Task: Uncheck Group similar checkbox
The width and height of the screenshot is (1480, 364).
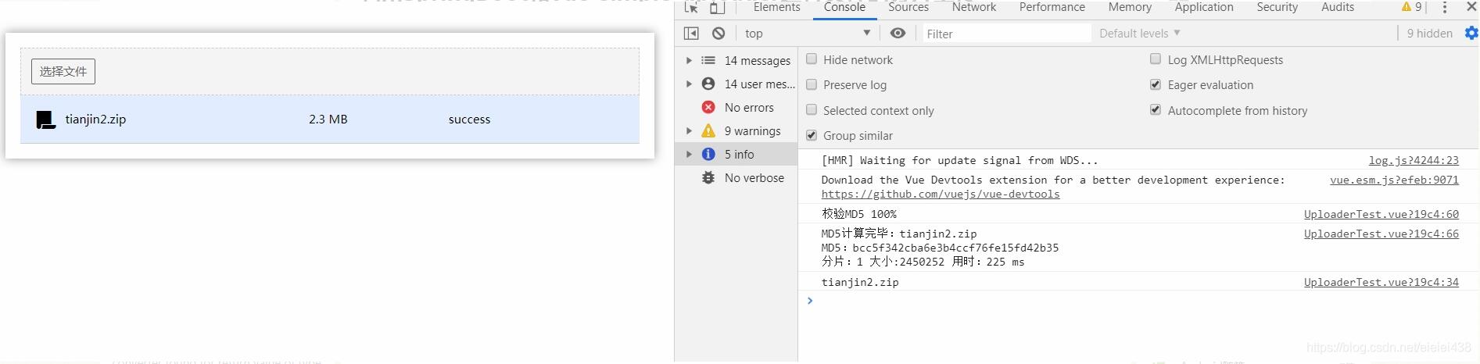Action: coord(812,135)
